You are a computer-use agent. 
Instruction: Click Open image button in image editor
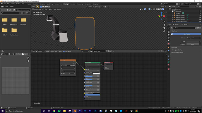pos(25,54)
